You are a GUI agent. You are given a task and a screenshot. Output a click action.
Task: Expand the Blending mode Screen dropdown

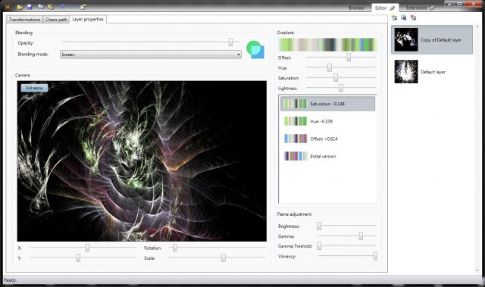coord(151,55)
